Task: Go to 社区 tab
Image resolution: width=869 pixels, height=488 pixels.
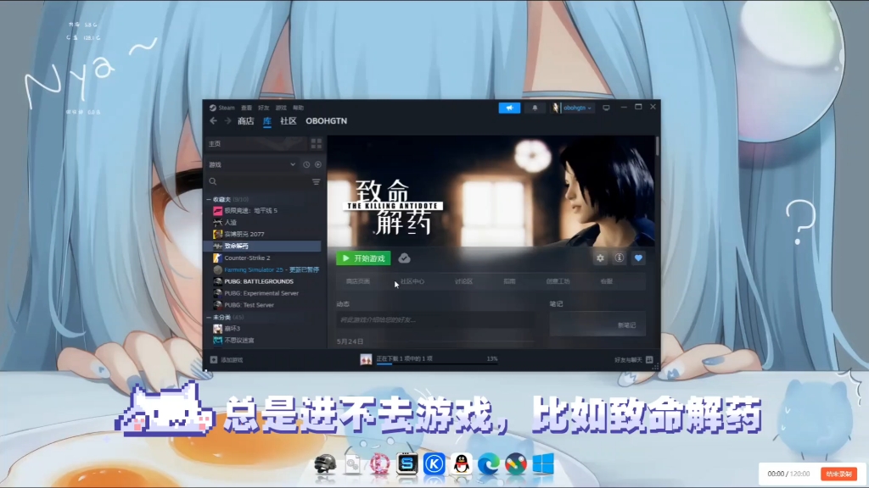Action: point(289,120)
